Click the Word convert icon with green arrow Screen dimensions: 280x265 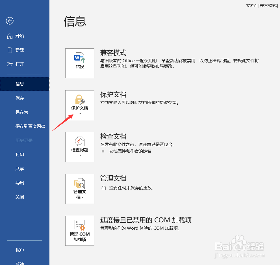pyautogui.click(x=80, y=58)
